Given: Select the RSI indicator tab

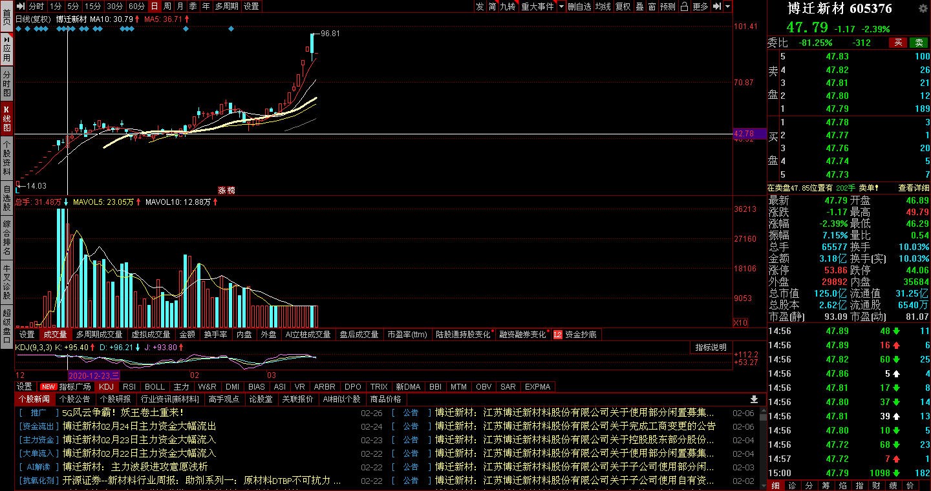Looking at the screenshot, I should click(x=129, y=387).
